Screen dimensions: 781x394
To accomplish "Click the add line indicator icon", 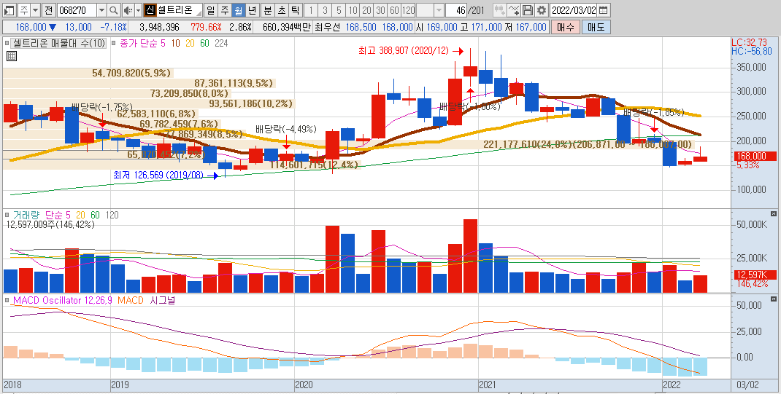I will click(514, 10).
